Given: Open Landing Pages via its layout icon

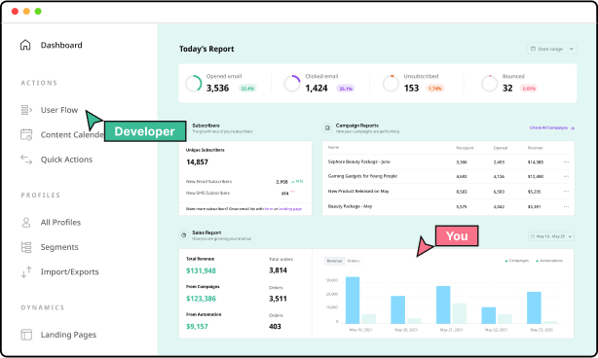Looking at the screenshot, I should point(26,335).
